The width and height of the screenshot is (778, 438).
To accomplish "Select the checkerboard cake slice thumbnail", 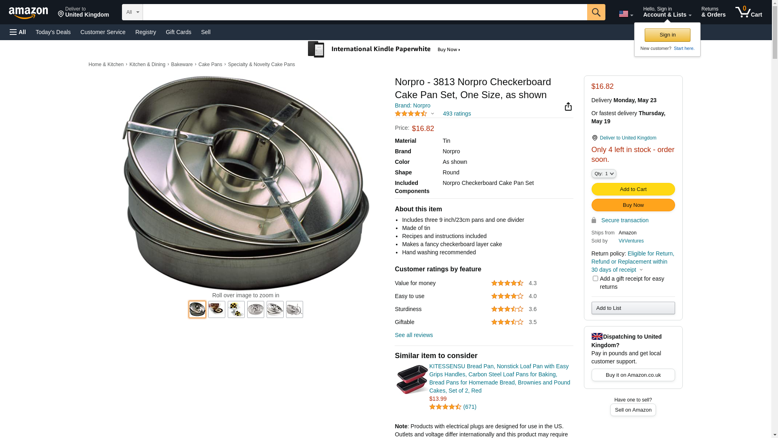I will pos(236,309).
